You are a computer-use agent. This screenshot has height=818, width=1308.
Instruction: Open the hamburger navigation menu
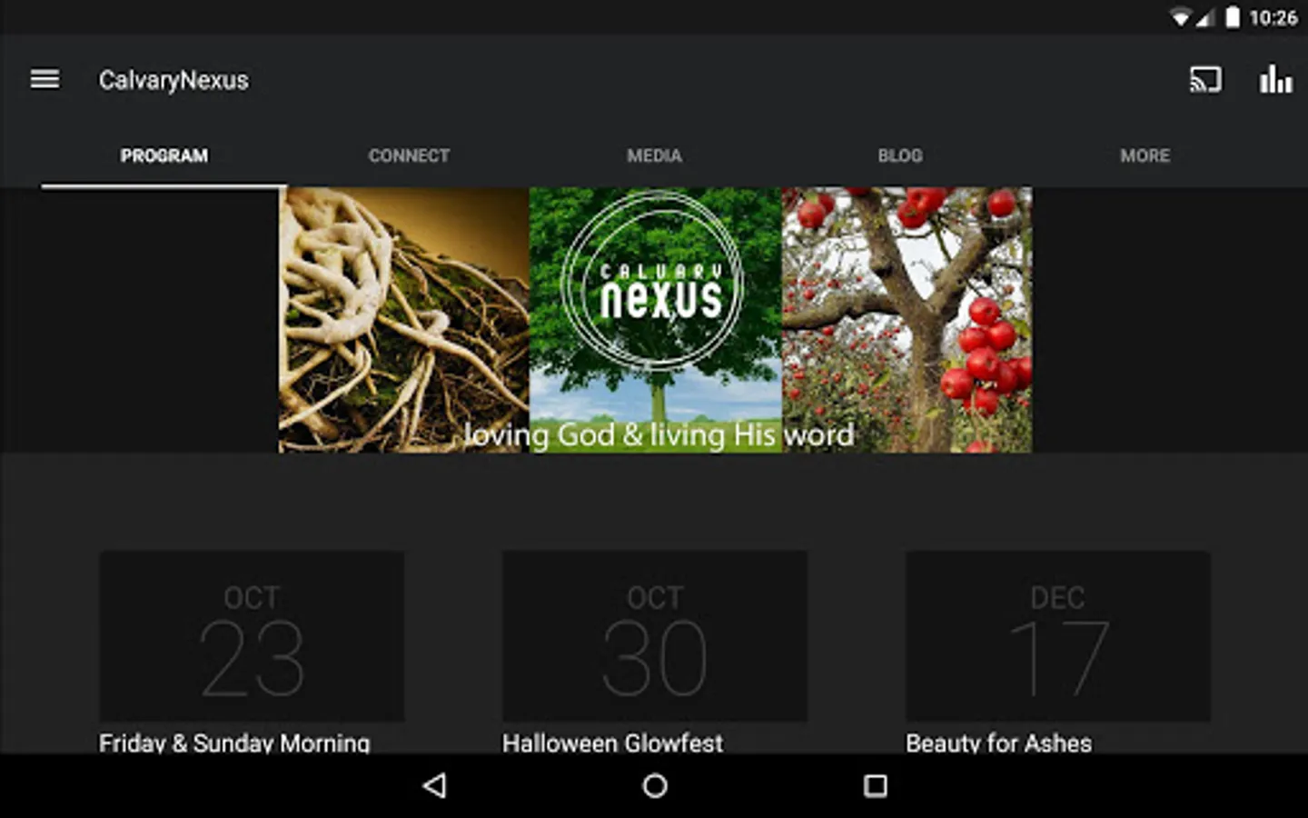45,80
